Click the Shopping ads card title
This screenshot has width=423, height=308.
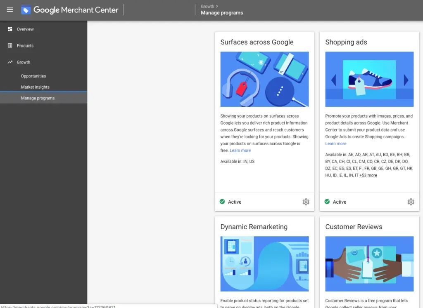click(346, 42)
